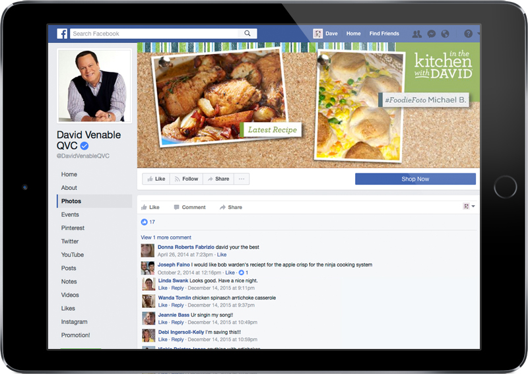Open Joseph Faino's profile name
The image size is (528, 374).
point(174,265)
